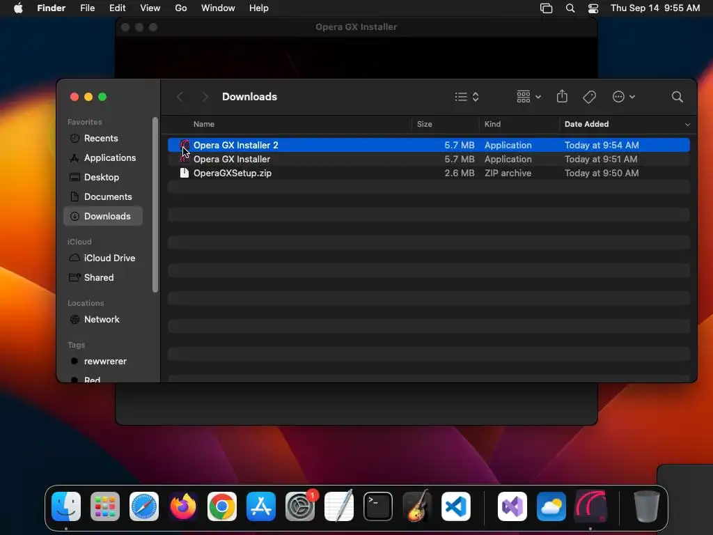The height and width of the screenshot is (535, 713).
Task: Click the Share toolbar icon
Action: click(x=562, y=96)
